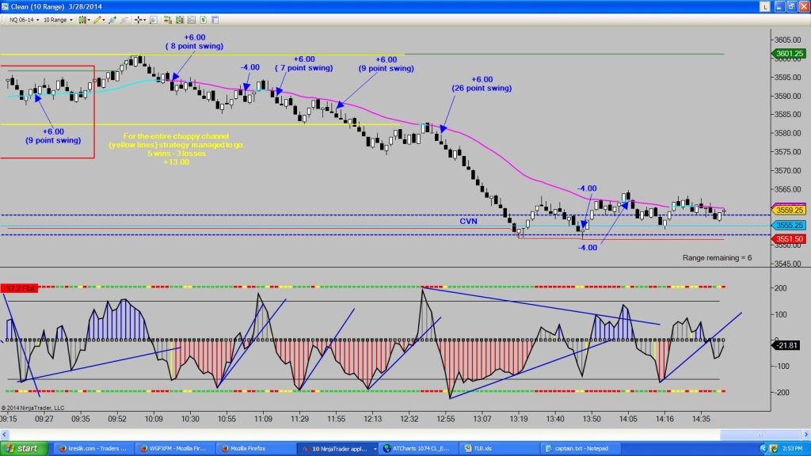Open the Chart Trader toolbar icon
The image size is (811, 456).
[x=168, y=19]
